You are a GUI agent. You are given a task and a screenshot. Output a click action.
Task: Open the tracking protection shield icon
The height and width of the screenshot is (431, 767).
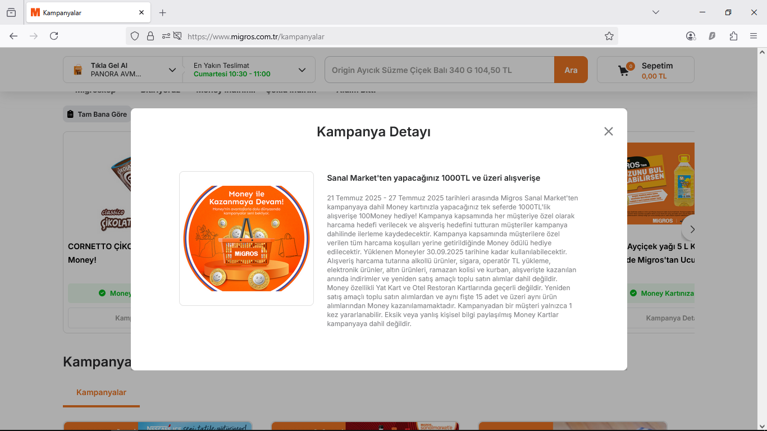[x=135, y=36]
